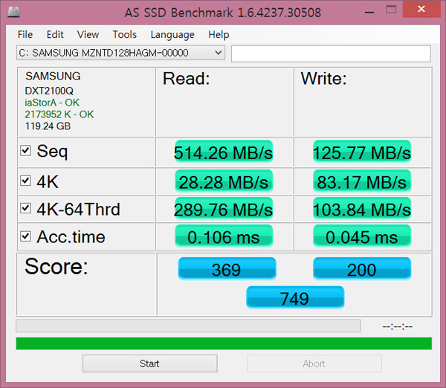Click the 4K read result 28.28 MB/s

click(x=224, y=181)
